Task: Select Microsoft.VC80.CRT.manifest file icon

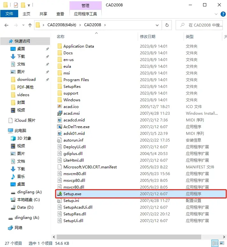Action: (x=60, y=167)
